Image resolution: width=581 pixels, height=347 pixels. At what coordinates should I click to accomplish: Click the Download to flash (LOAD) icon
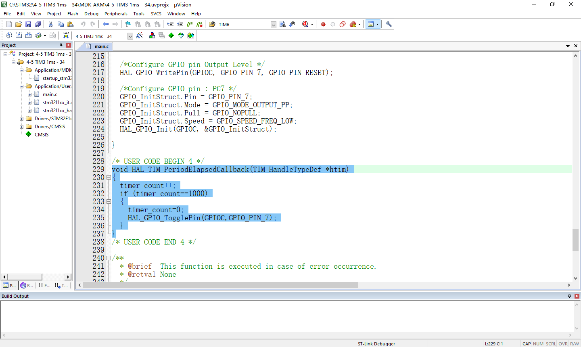pos(66,36)
